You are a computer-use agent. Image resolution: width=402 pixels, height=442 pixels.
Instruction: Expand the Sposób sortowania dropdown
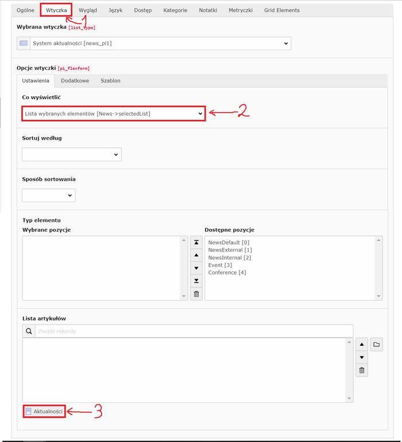click(x=49, y=195)
